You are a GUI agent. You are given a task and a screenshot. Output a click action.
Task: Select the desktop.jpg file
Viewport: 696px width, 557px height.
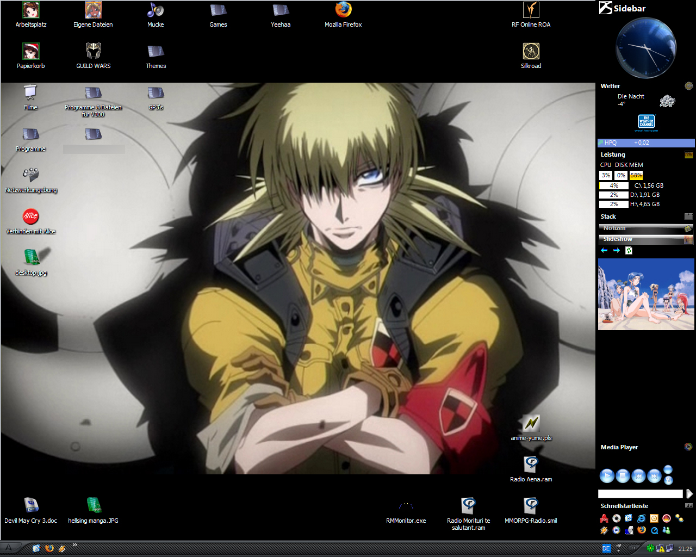31,263
